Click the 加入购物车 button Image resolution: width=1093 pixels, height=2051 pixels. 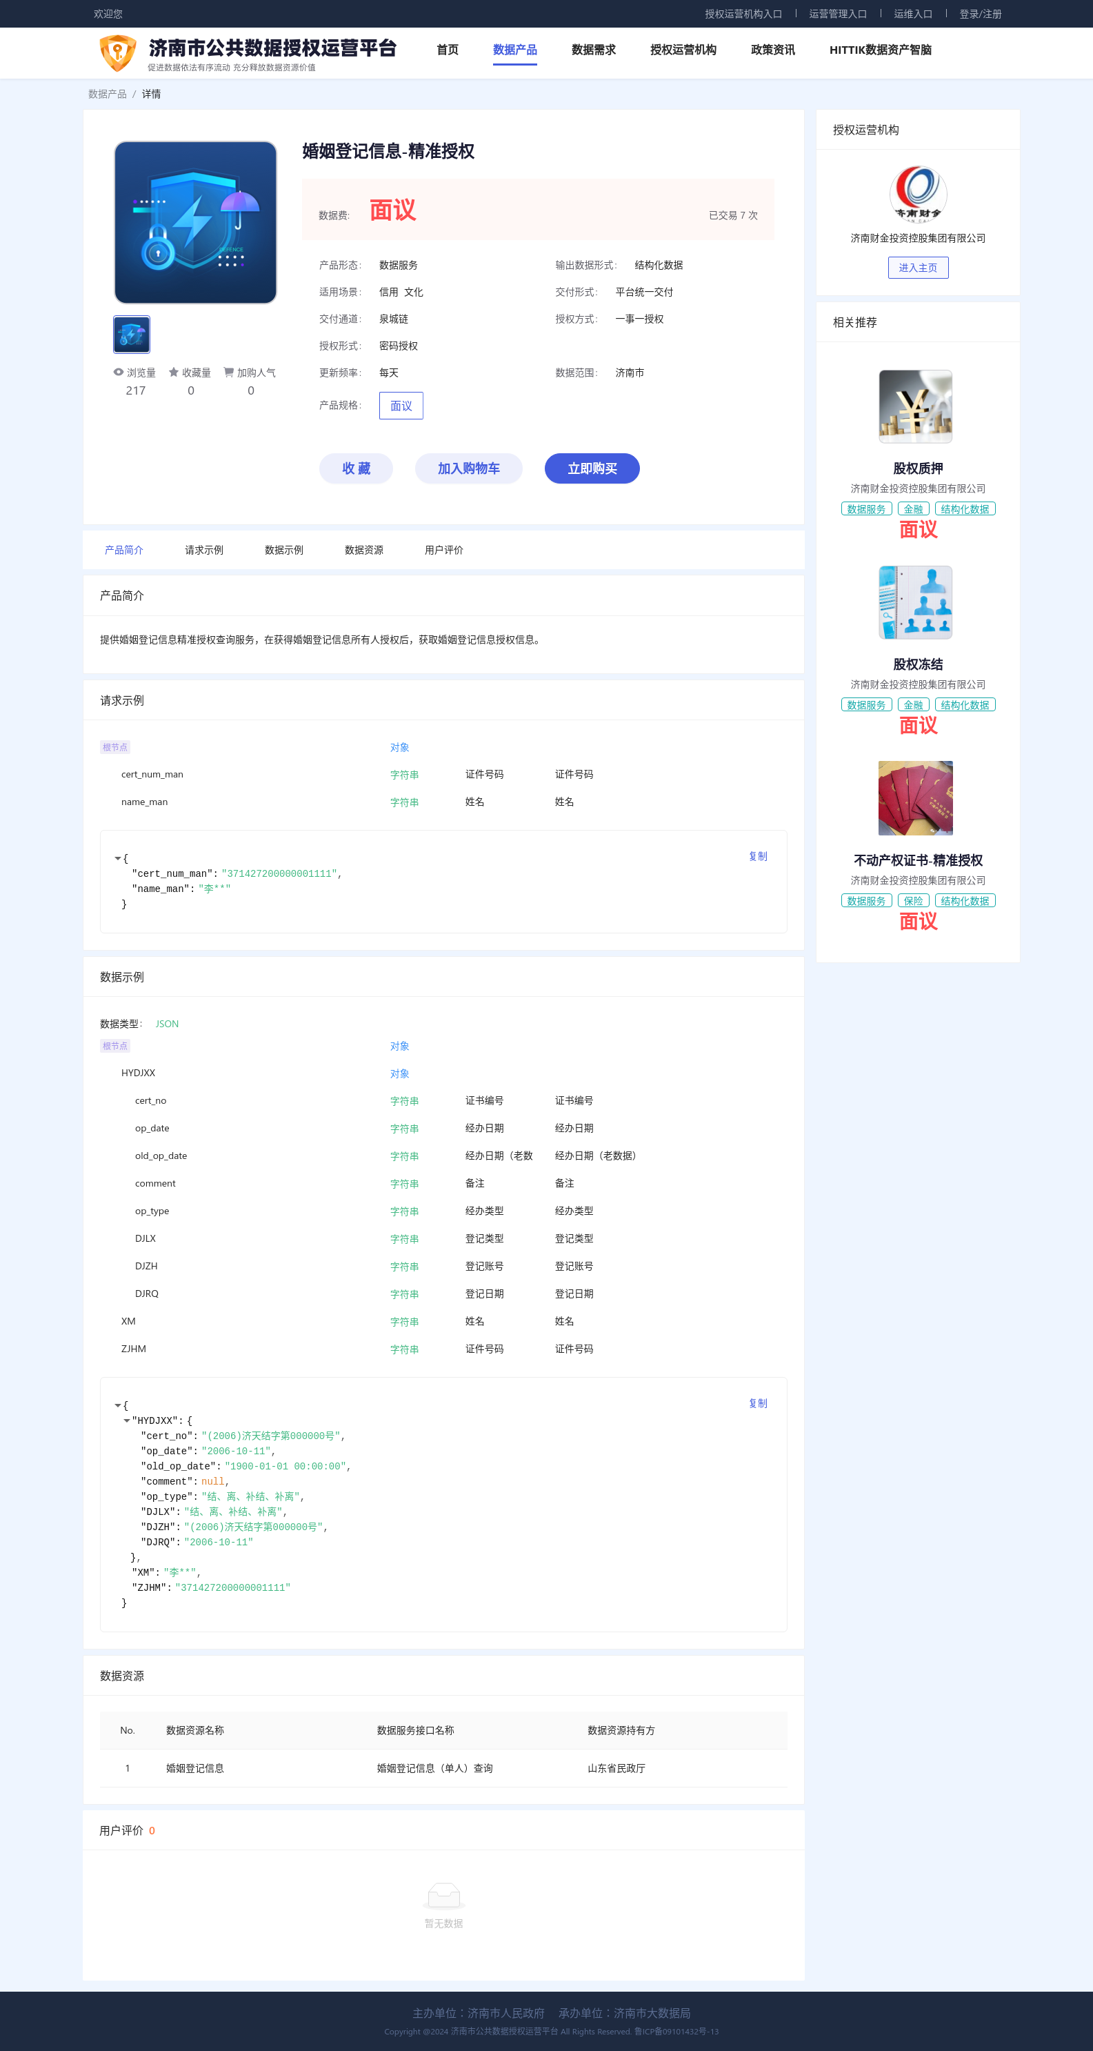point(469,468)
